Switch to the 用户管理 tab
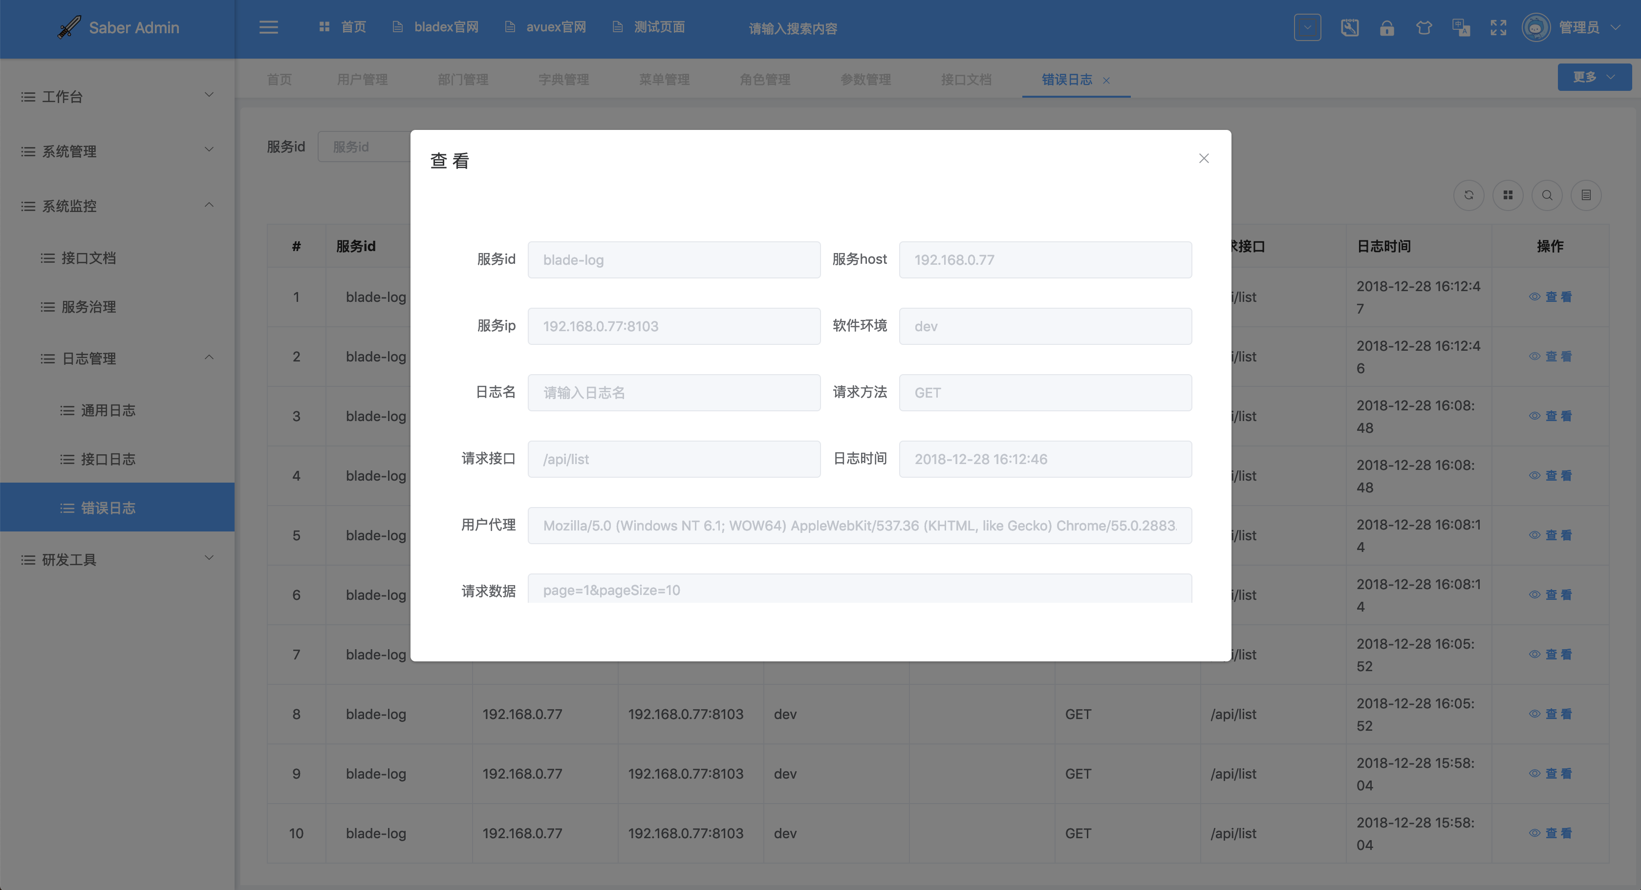This screenshot has width=1641, height=890. click(362, 80)
